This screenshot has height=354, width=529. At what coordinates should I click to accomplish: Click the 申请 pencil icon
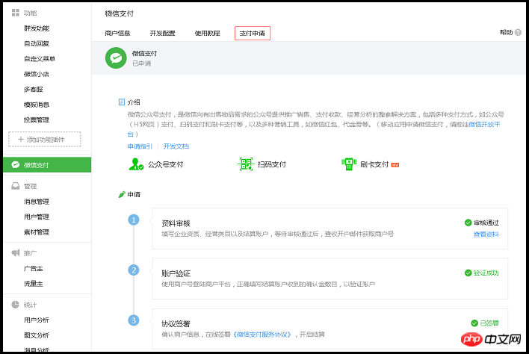[x=122, y=194]
